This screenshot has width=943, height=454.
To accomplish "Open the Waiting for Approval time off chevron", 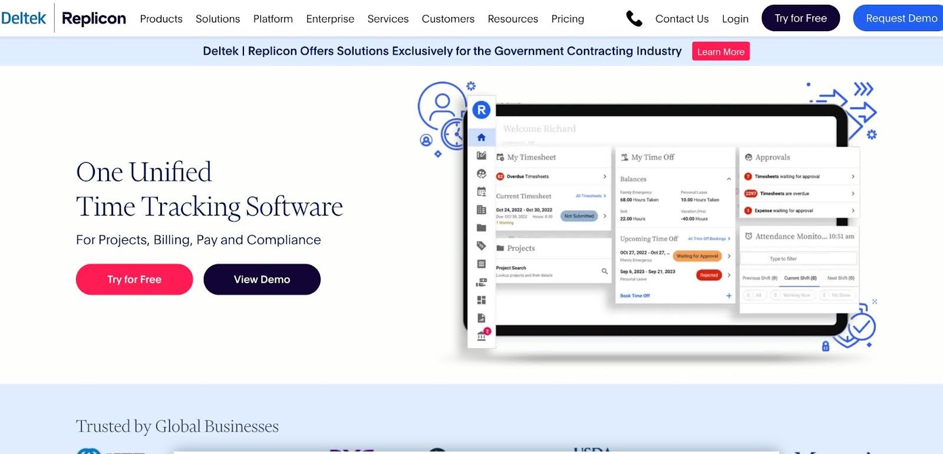I will coord(729,256).
